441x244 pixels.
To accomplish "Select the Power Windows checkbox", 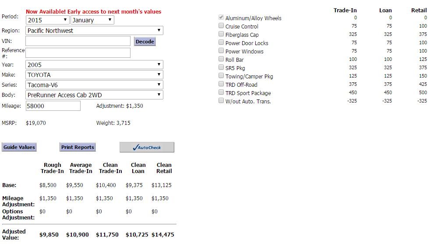I will tap(221, 51).
